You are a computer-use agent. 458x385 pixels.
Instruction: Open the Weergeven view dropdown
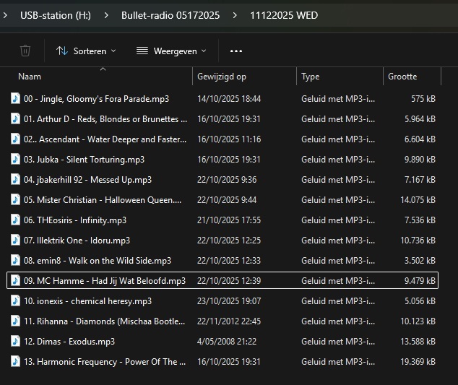pyautogui.click(x=171, y=51)
